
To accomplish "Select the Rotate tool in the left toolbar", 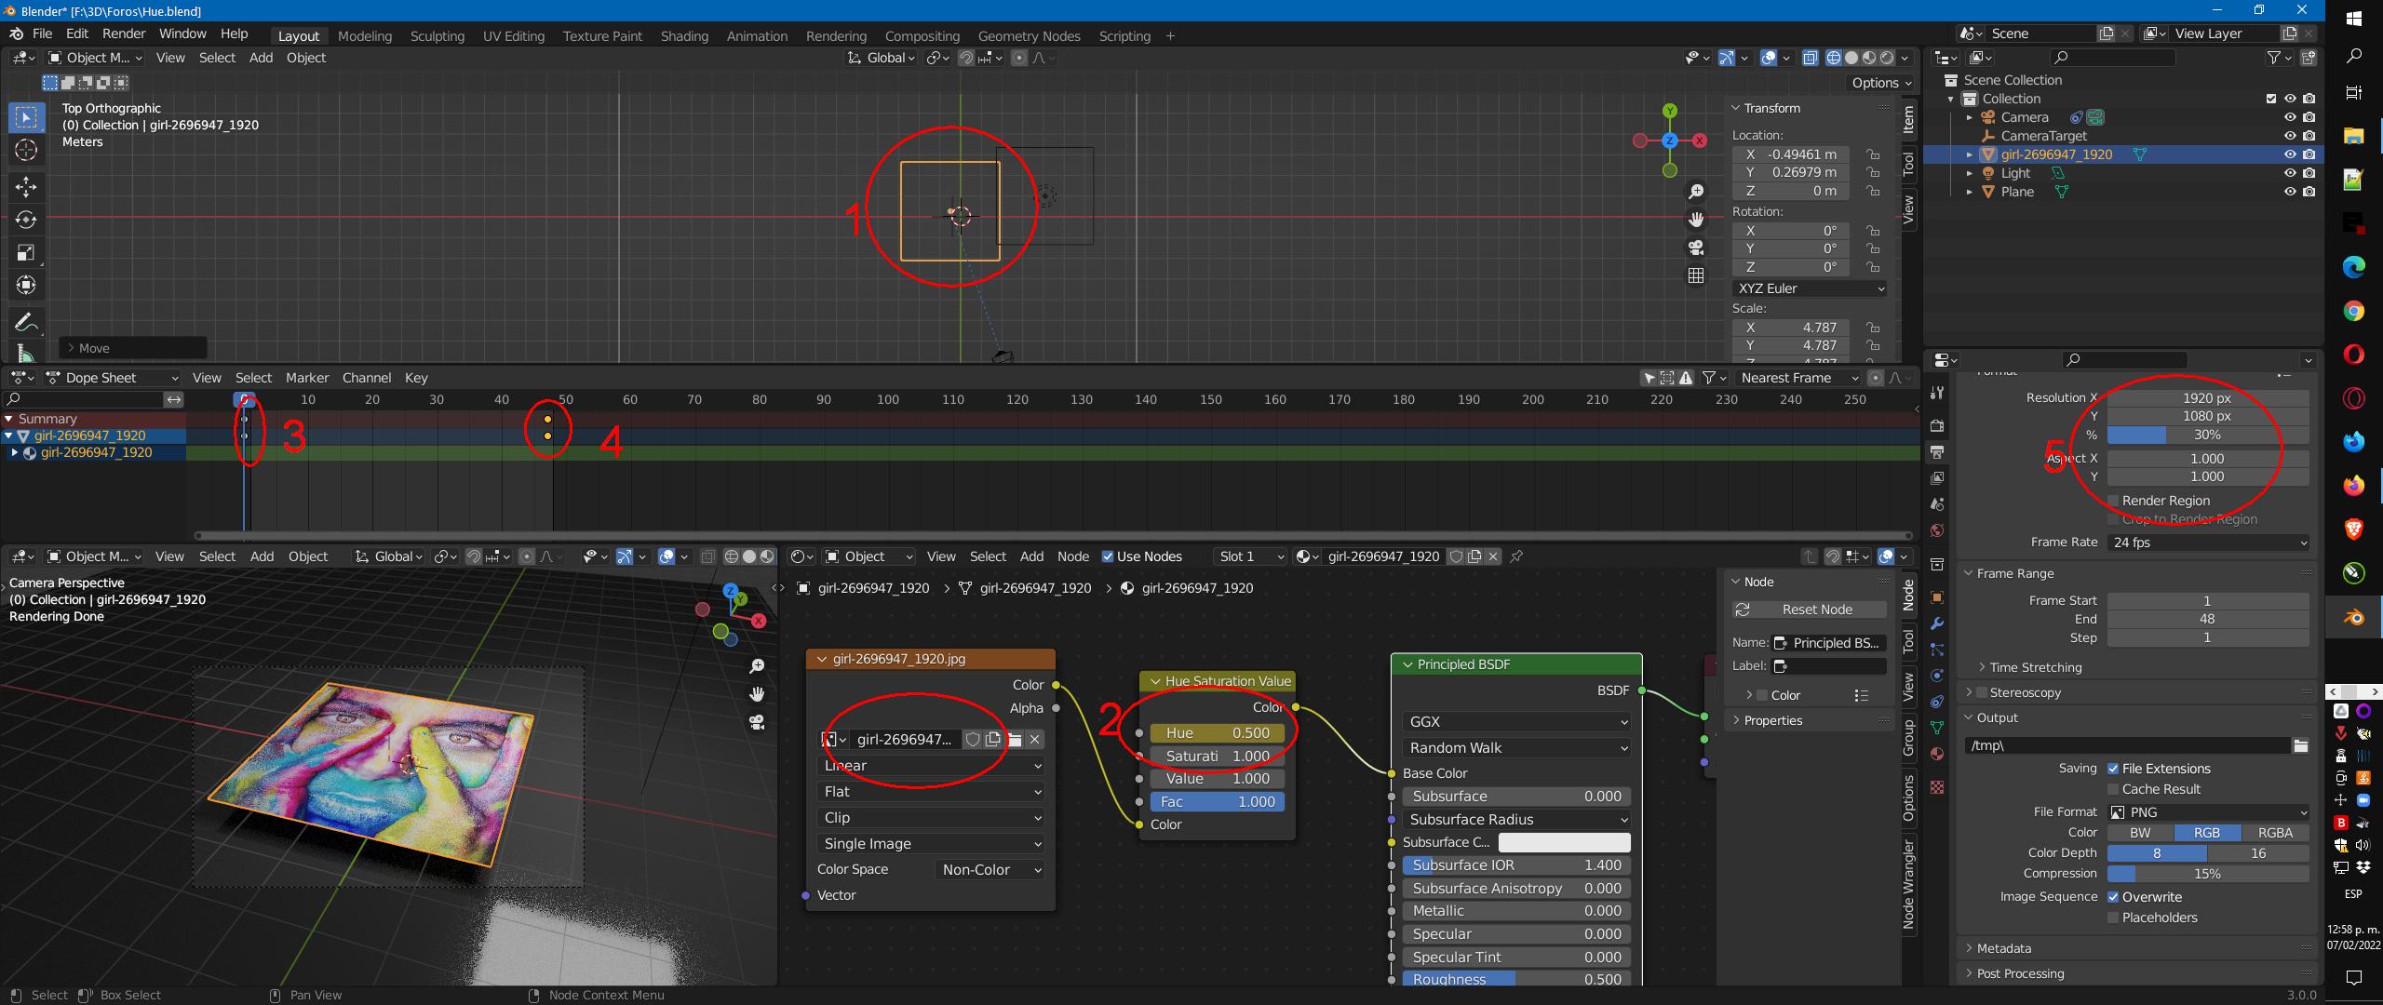I will [x=26, y=220].
